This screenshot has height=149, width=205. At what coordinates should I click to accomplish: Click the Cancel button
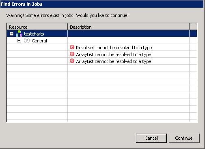(x=151, y=138)
